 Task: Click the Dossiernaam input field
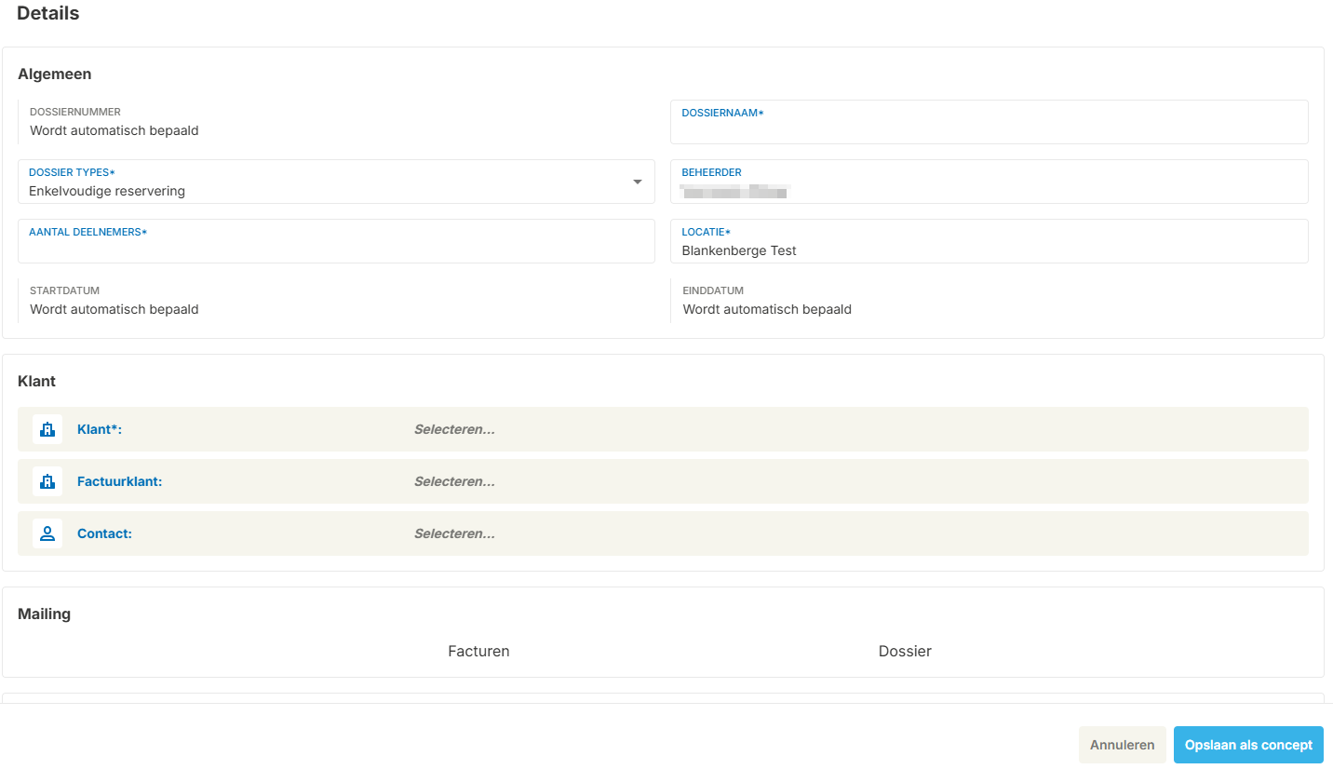(x=990, y=122)
